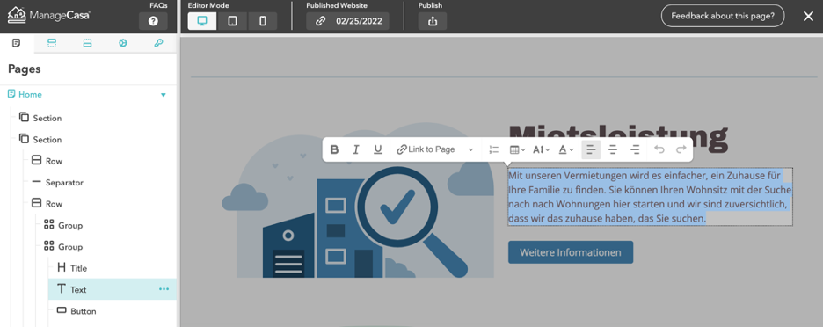Select the Text tree item
The height and width of the screenshot is (327, 823).
113,289
